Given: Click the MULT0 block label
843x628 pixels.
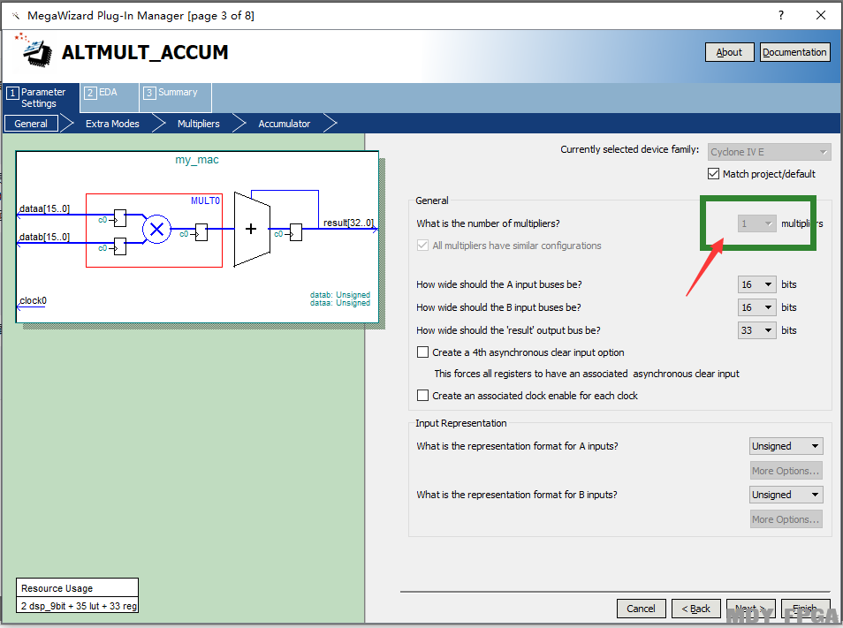Looking at the screenshot, I should pos(205,201).
